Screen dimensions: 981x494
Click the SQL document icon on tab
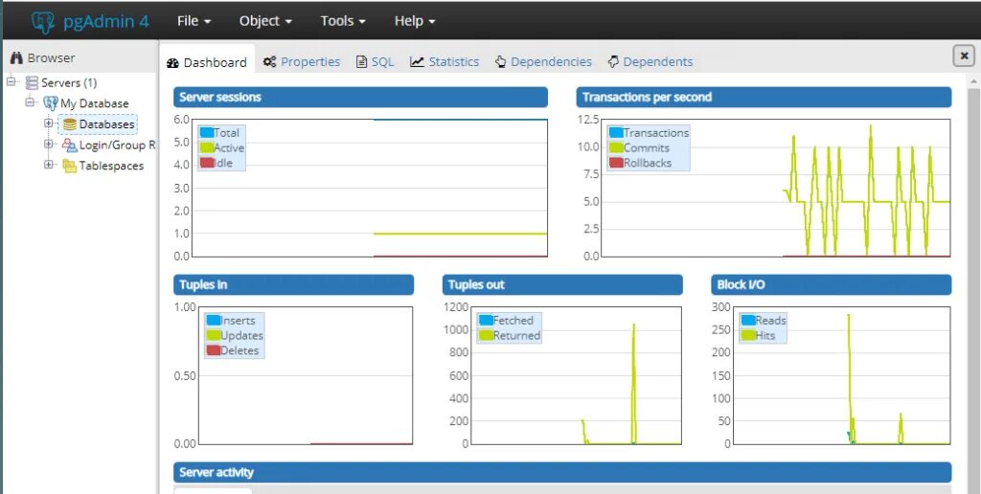pos(361,62)
